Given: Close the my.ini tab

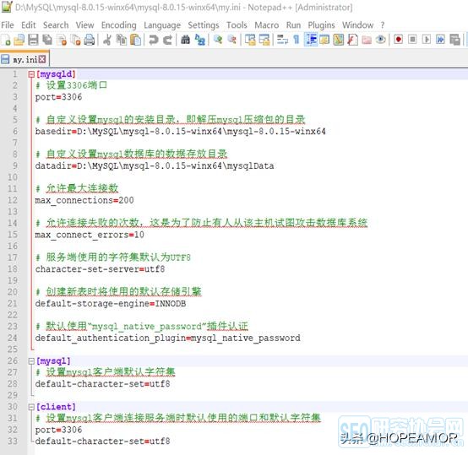Looking at the screenshot, I should 42,59.
